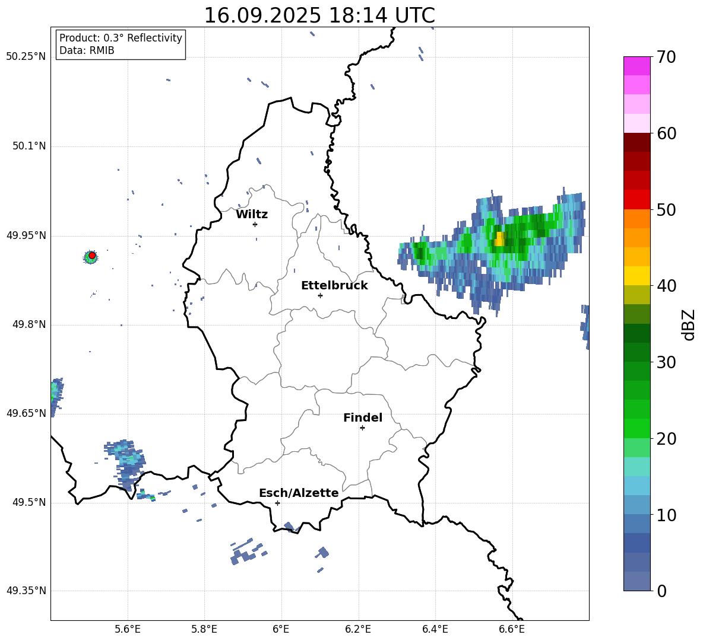This screenshot has height=641, width=703.
Task: Click the Findel cross marker
Action: point(362,428)
